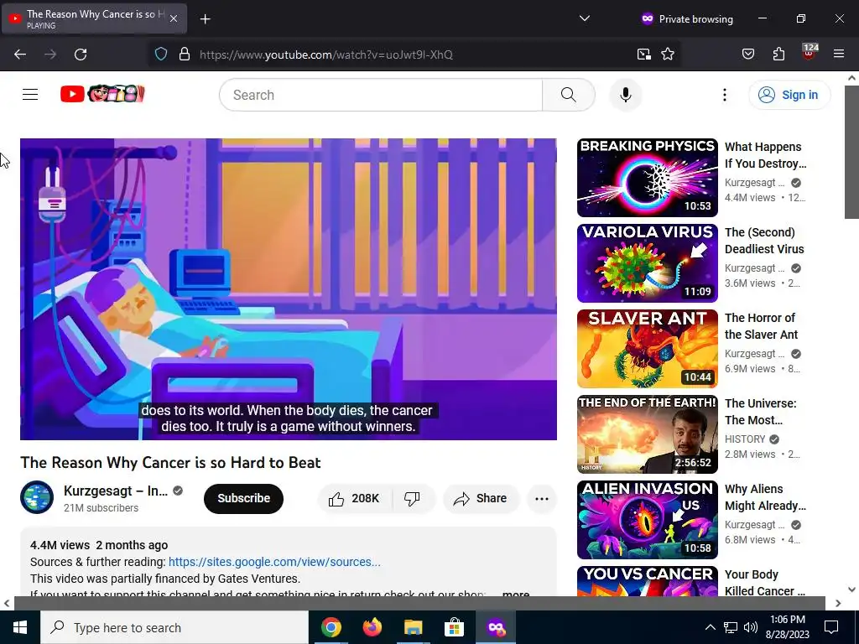Show hidden system tray icons
The height and width of the screenshot is (644, 859).
(x=710, y=627)
